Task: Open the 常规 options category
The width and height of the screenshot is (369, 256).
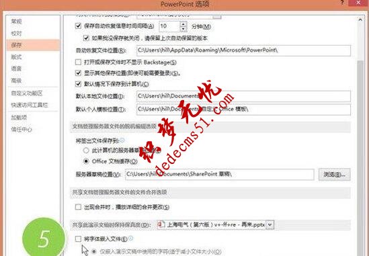Action: tap(16, 22)
